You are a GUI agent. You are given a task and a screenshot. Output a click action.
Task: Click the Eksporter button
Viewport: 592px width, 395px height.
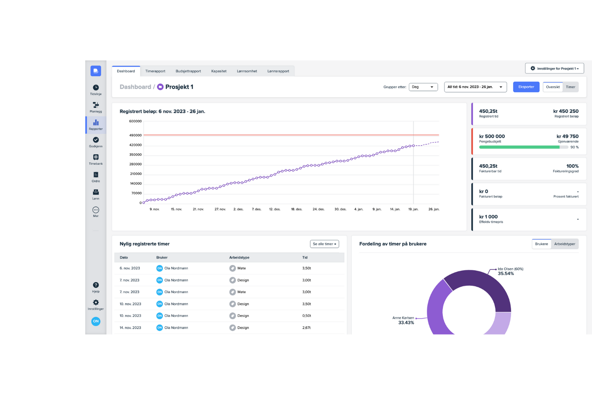pos(526,87)
